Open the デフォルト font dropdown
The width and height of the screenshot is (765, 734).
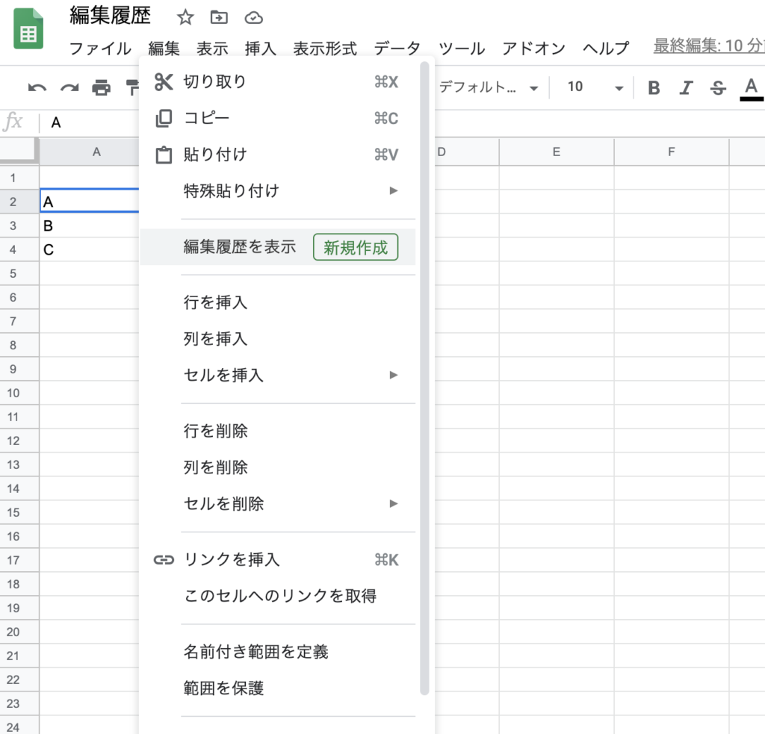pyautogui.click(x=489, y=87)
